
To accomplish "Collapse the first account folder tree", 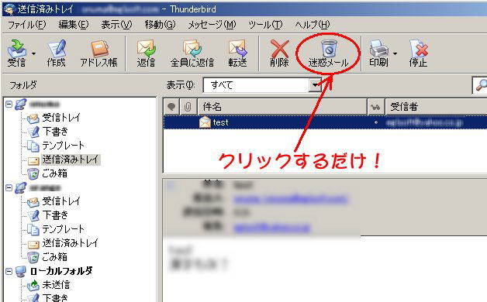I will [x=9, y=105].
